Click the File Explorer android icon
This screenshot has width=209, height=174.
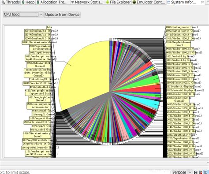[108, 2]
